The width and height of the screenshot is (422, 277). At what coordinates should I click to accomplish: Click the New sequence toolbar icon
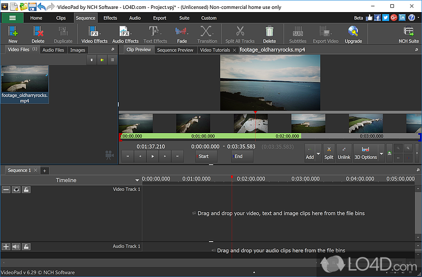click(x=13, y=34)
